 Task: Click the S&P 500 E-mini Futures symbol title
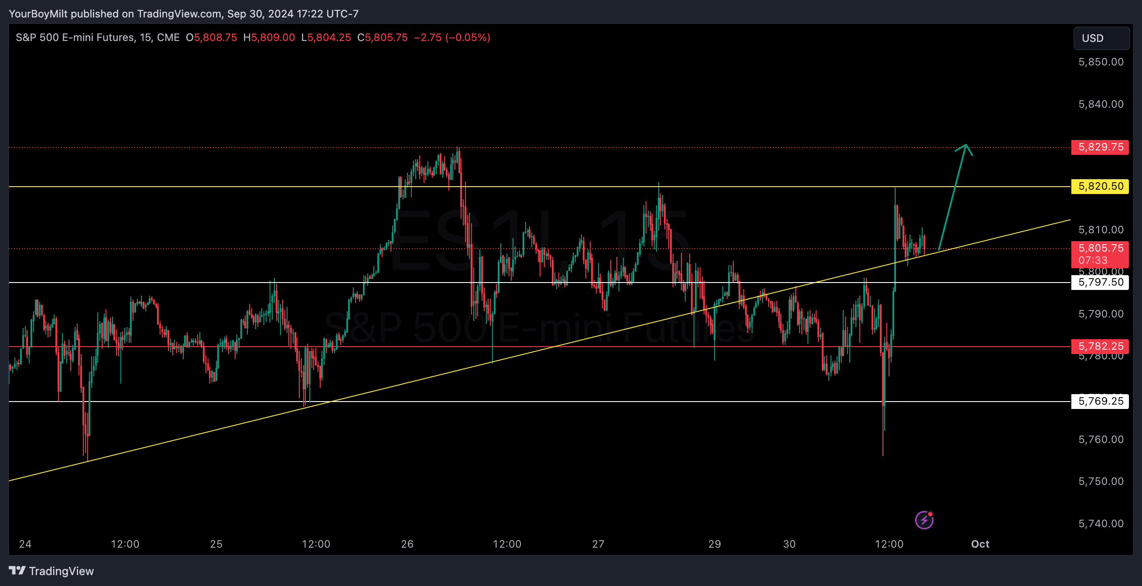pos(75,37)
